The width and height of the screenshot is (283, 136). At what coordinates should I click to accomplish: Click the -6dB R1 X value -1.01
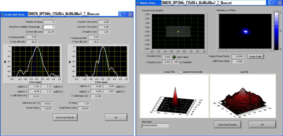pyautogui.click(x=34, y=86)
